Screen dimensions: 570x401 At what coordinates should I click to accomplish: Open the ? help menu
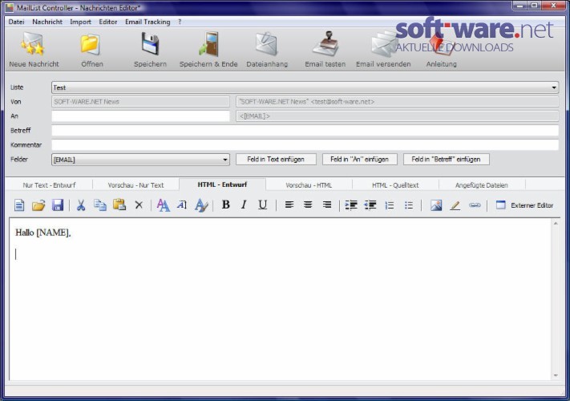(x=180, y=22)
